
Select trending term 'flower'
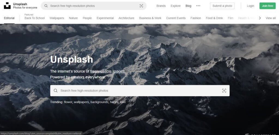pyautogui.click(x=68, y=102)
